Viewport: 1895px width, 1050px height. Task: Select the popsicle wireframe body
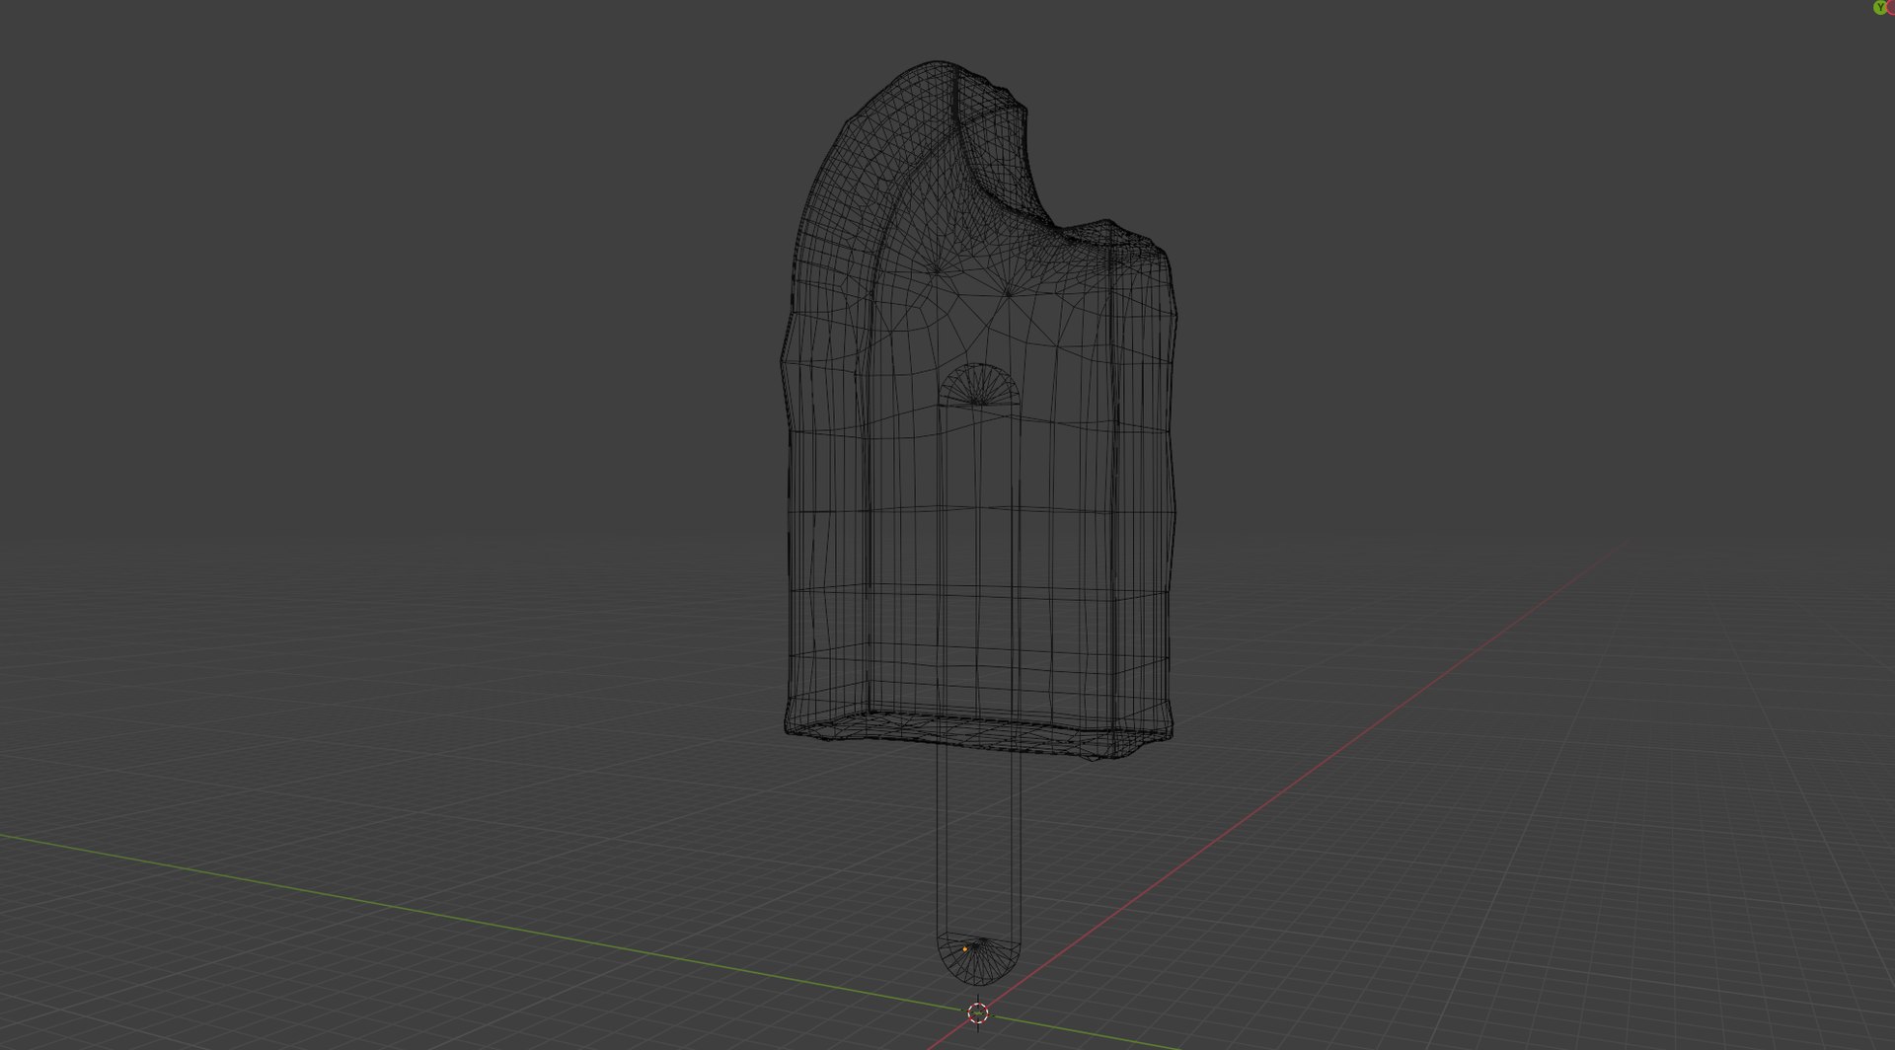[x=979, y=410]
